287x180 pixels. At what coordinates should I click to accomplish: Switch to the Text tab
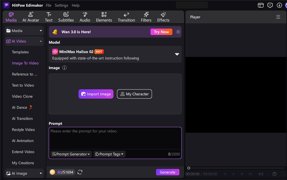point(48,17)
